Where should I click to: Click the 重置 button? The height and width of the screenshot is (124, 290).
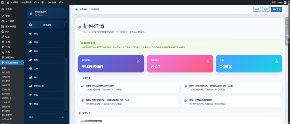point(257,9)
